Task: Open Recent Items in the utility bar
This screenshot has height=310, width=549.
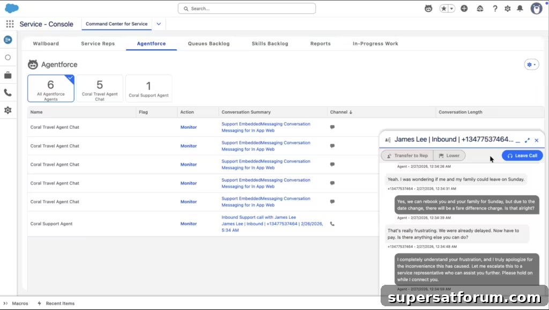Action: (56, 304)
